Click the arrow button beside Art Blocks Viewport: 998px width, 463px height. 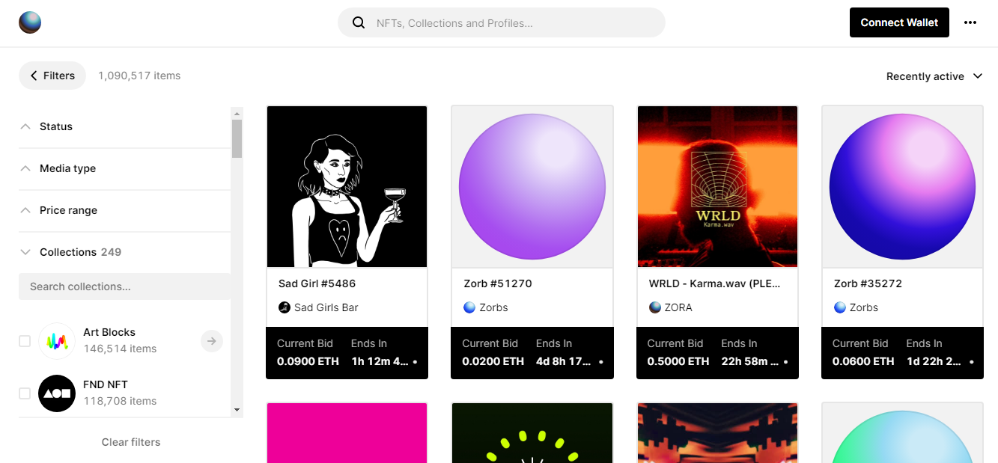coord(212,341)
